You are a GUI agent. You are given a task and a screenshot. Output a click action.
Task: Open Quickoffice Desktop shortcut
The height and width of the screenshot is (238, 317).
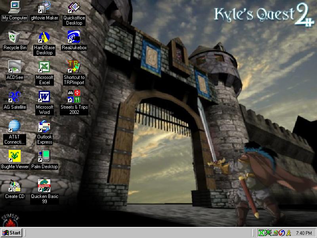pos(74,7)
